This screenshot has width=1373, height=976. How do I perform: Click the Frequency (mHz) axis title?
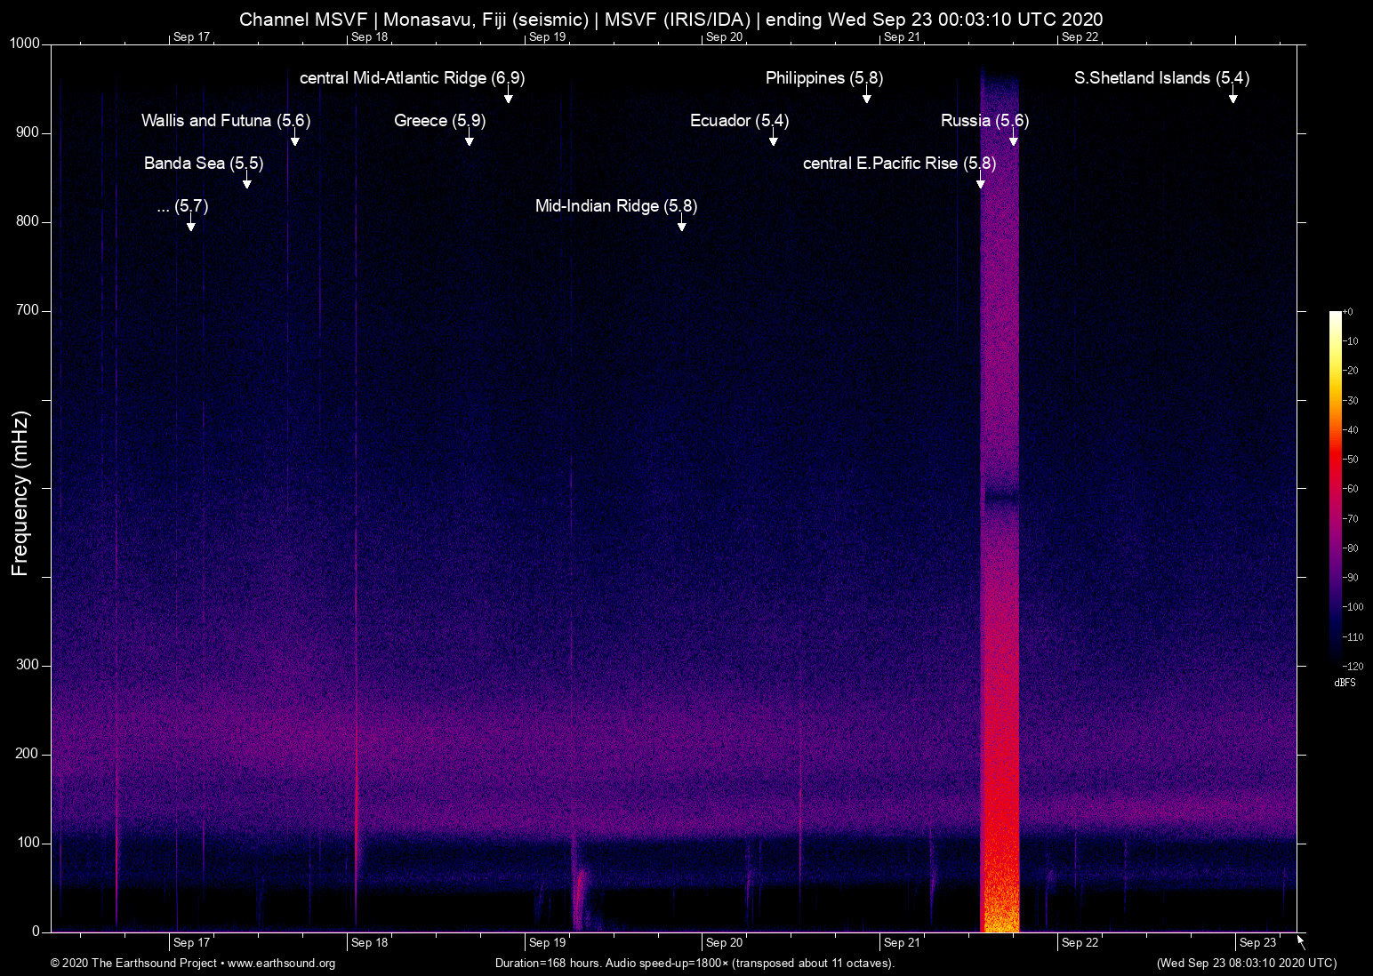pyautogui.click(x=20, y=493)
